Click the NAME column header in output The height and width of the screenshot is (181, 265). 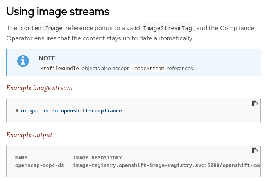21,158
